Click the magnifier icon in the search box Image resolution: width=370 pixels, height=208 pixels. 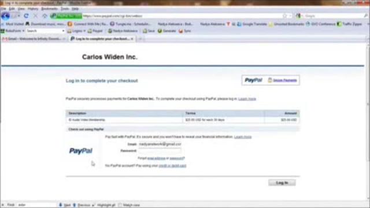(x=366, y=16)
